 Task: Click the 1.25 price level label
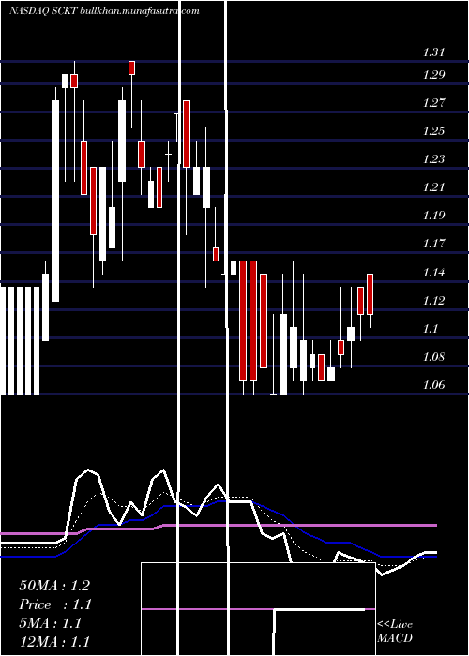click(433, 131)
